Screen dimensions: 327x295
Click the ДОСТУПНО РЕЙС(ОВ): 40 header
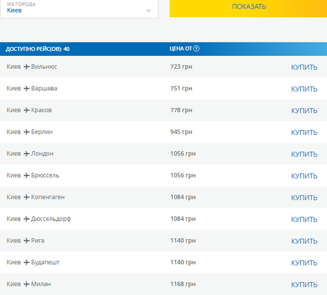(x=38, y=49)
